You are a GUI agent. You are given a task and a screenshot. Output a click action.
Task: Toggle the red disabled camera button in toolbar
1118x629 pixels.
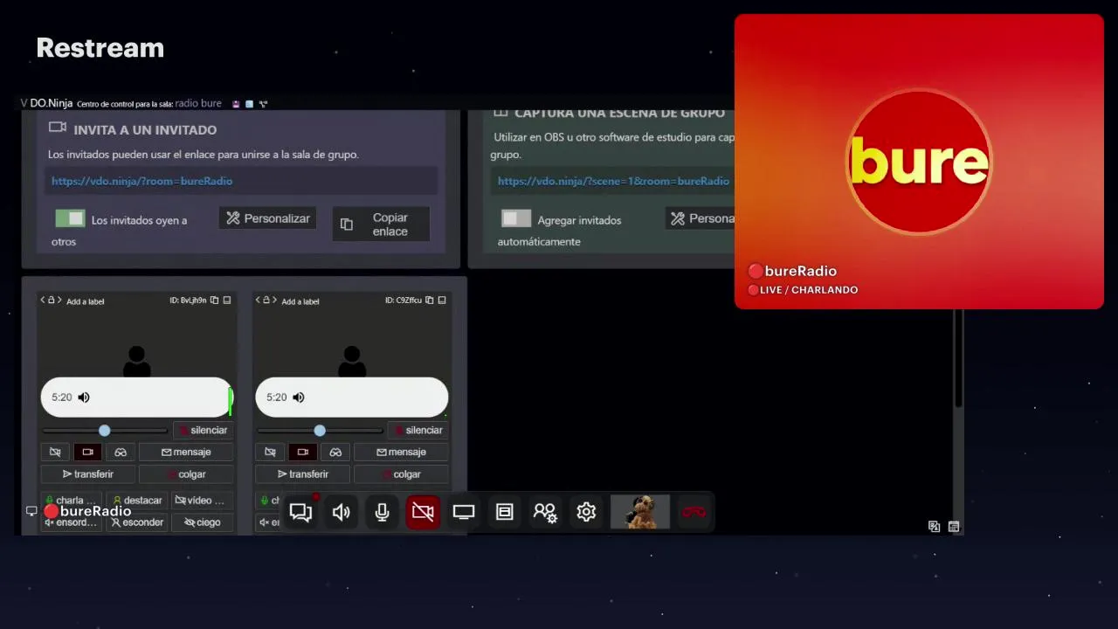click(423, 512)
